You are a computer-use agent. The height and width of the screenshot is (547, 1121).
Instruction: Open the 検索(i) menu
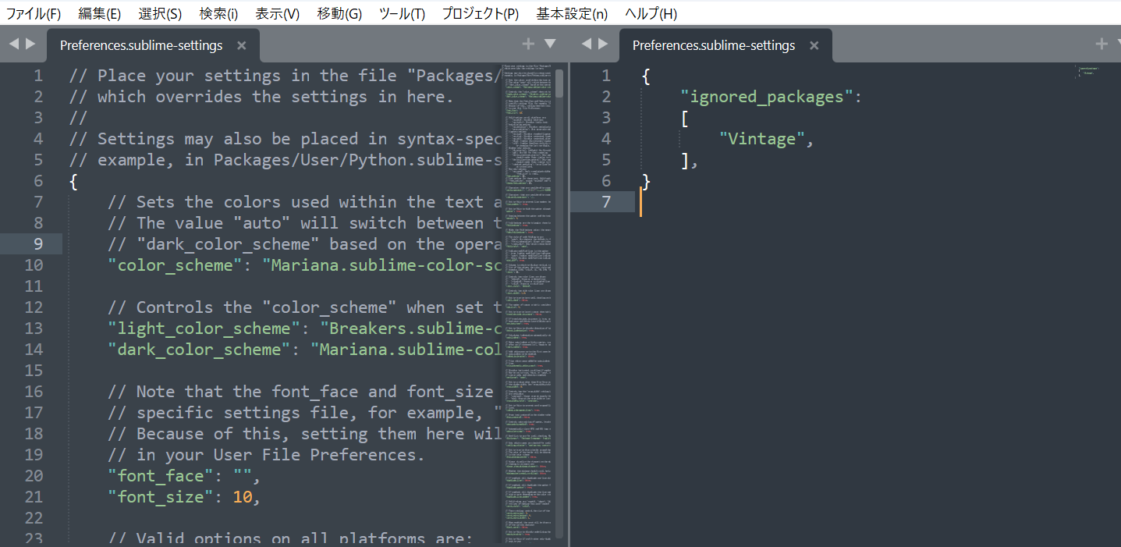click(219, 12)
